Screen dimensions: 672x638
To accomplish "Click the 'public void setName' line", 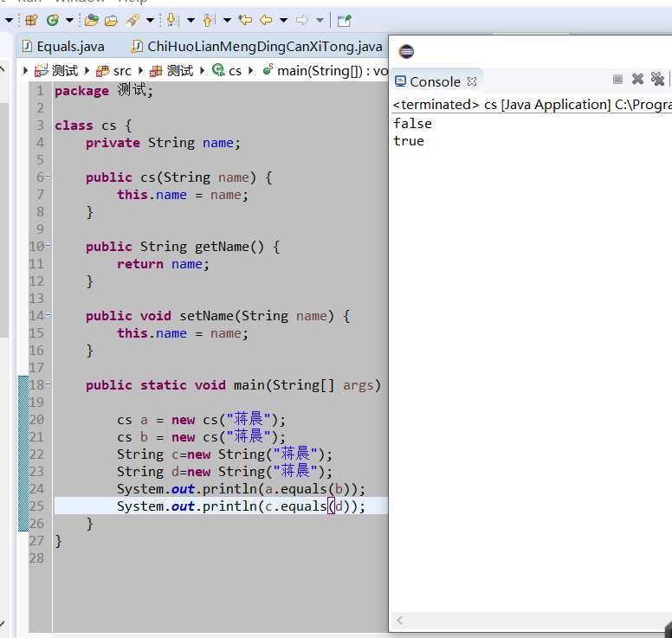I will click(218, 316).
